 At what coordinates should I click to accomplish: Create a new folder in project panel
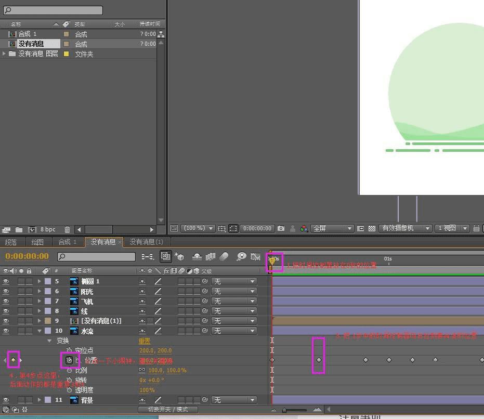pyautogui.click(x=19, y=229)
